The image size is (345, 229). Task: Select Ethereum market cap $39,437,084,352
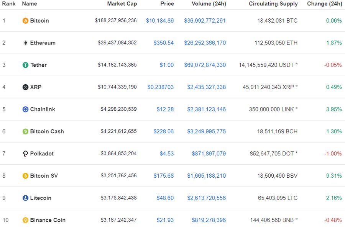click(117, 43)
